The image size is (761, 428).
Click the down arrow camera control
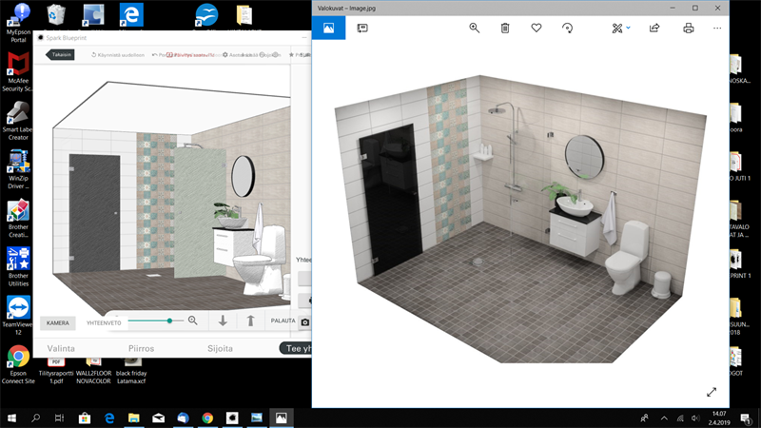(224, 321)
